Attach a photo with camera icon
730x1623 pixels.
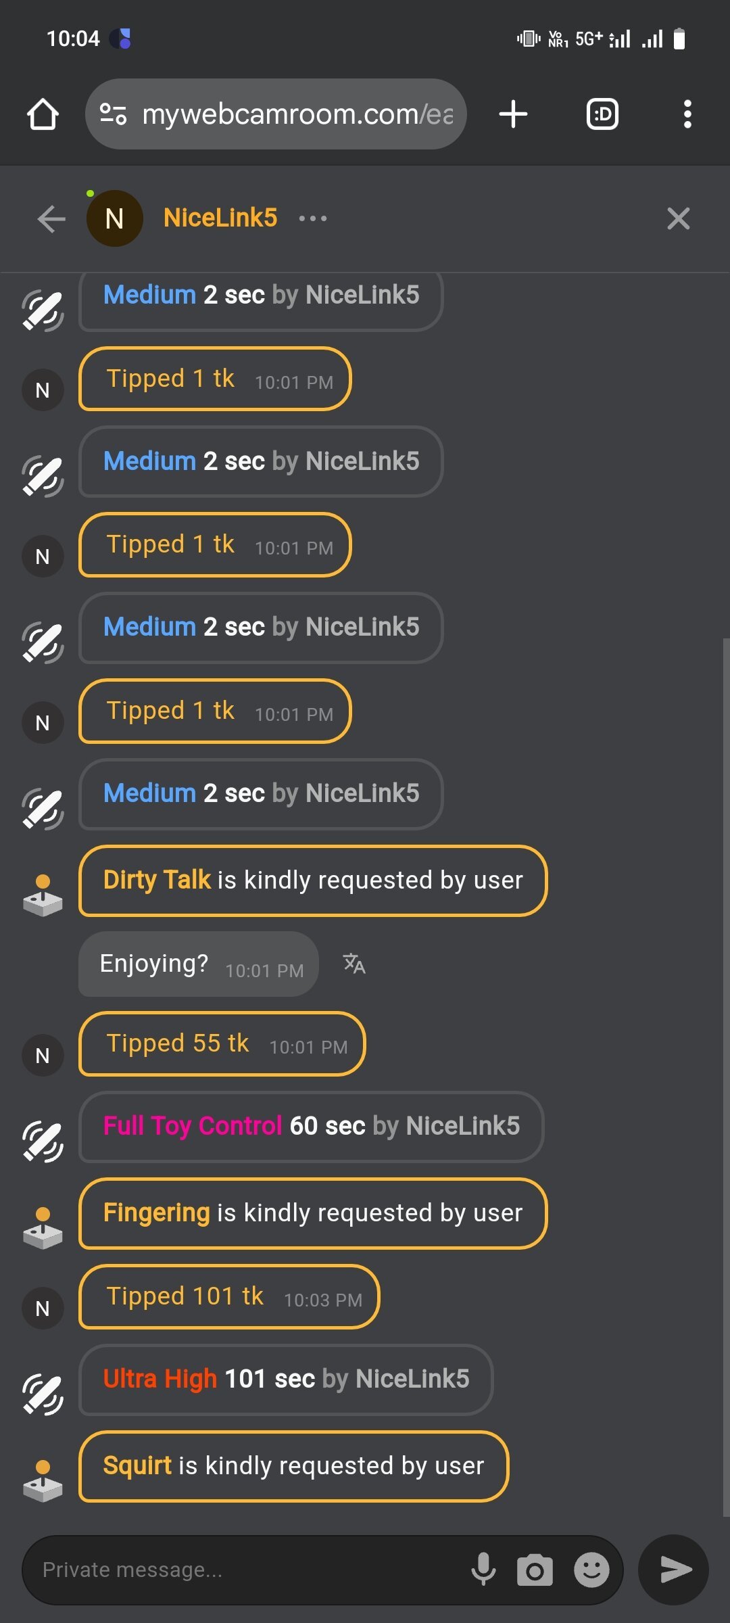(535, 1570)
